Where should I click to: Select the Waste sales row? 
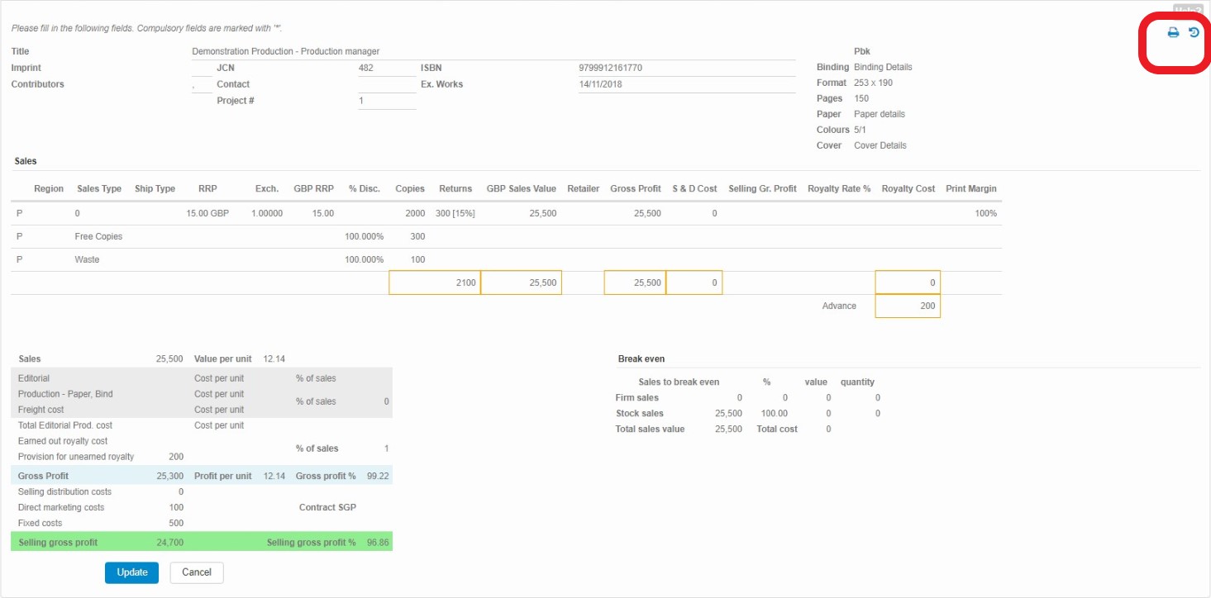point(87,260)
